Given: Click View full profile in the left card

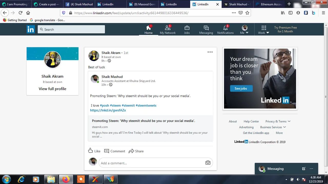Looking at the screenshot, I should pyautogui.click(x=53, y=89).
